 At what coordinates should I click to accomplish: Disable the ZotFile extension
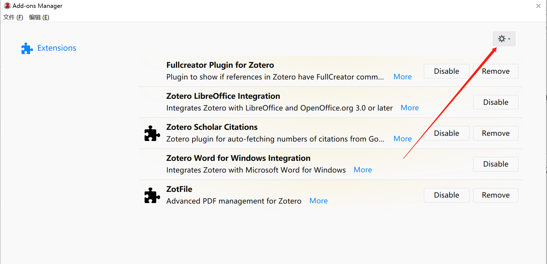pos(446,195)
